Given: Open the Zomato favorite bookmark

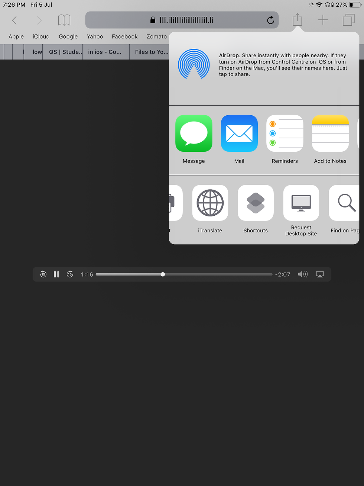Looking at the screenshot, I should (157, 36).
